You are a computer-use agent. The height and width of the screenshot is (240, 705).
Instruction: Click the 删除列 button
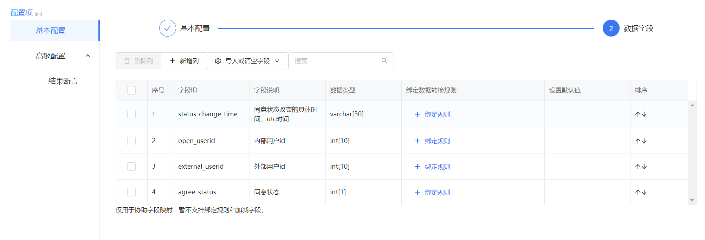click(x=138, y=61)
